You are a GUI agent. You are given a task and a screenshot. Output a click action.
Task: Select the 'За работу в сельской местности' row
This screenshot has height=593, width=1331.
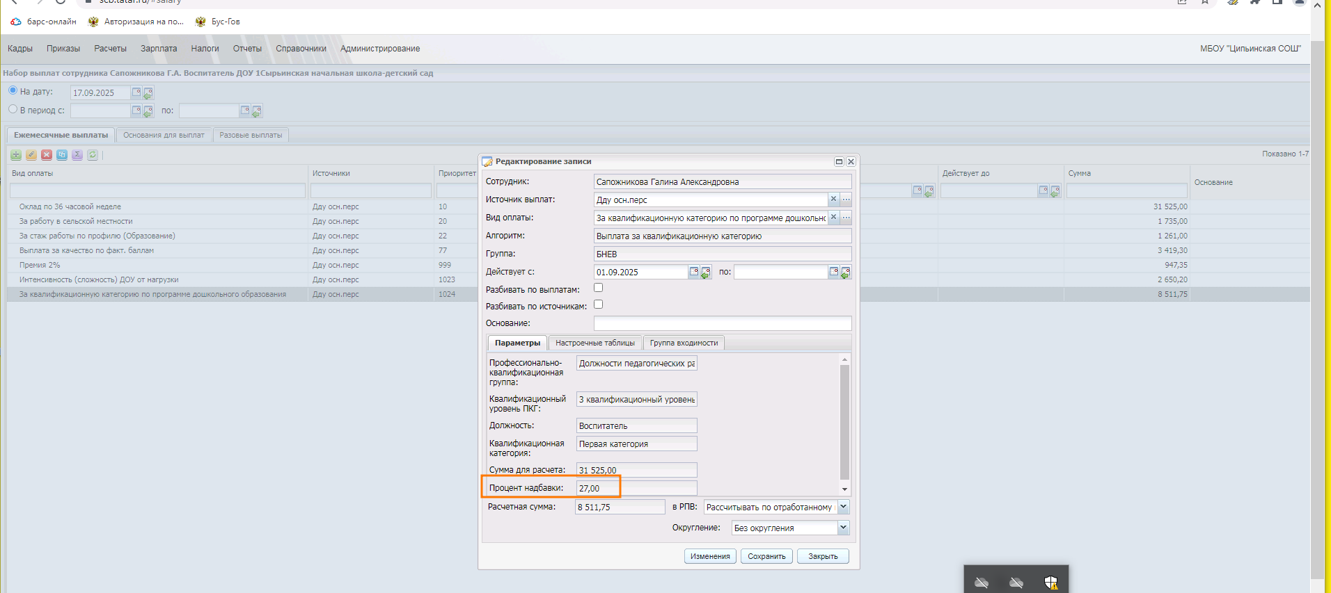click(x=658, y=221)
